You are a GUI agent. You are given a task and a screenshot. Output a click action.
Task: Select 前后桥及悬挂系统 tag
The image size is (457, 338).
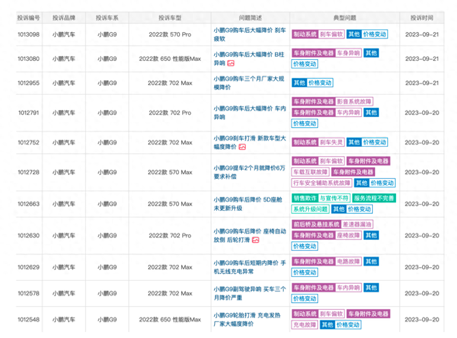(x=316, y=224)
